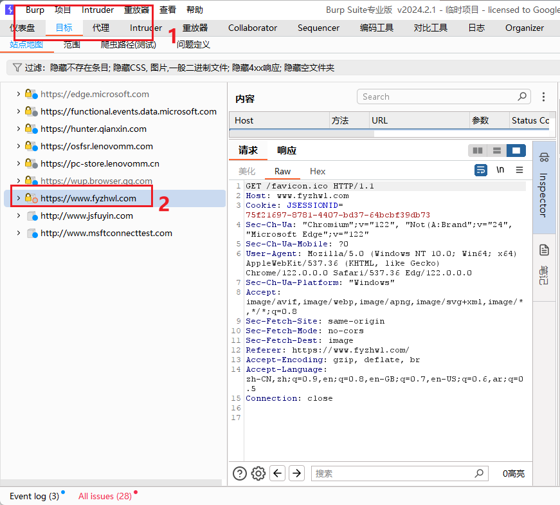Image resolution: width=560 pixels, height=505 pixels.
Task: Open the 日志 tab
Action: (476, 28)
